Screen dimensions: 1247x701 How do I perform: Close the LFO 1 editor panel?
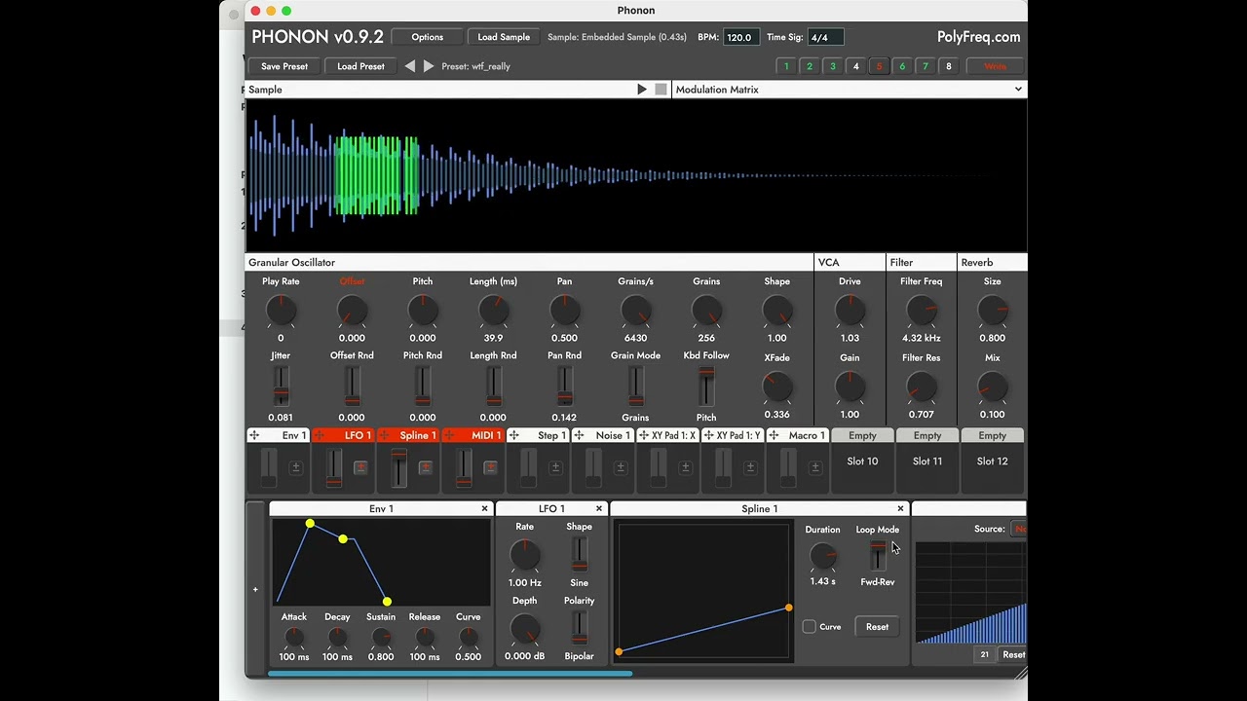click(x=599, y=508)
